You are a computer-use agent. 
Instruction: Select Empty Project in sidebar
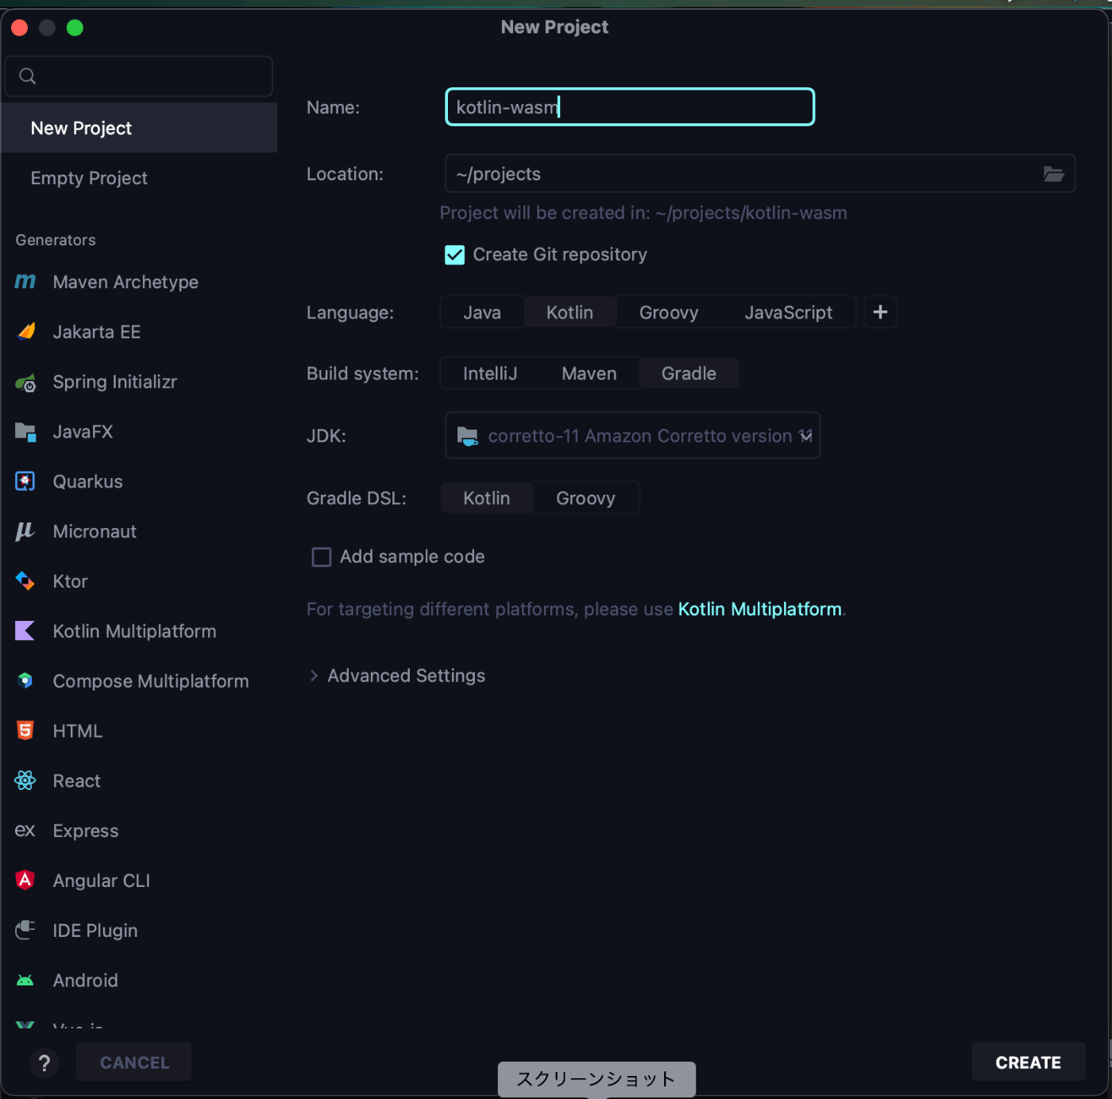pyautogui.click(x=139, y=178)
